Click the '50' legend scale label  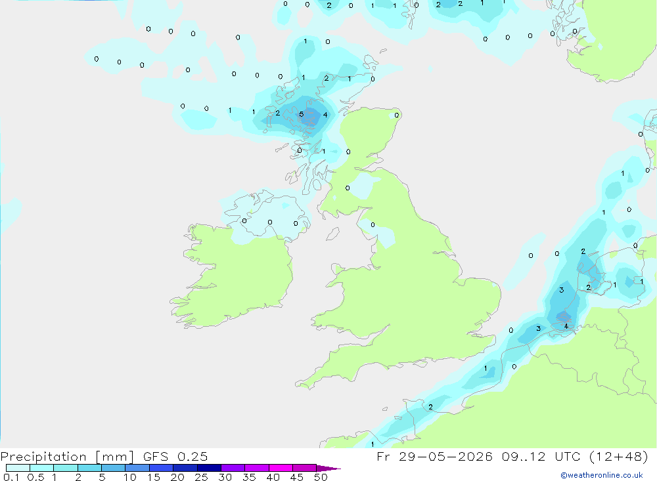[321, 477]
